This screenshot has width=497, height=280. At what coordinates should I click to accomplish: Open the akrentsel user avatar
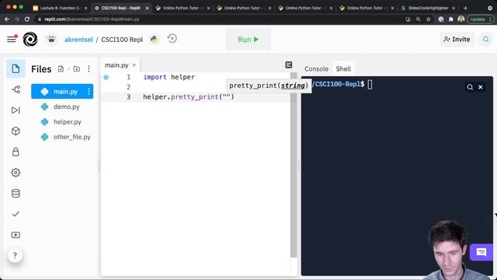[51, 40]
